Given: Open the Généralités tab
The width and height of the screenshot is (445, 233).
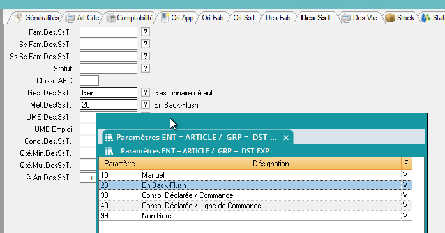Looking at the screenshot, I should 38,18.
